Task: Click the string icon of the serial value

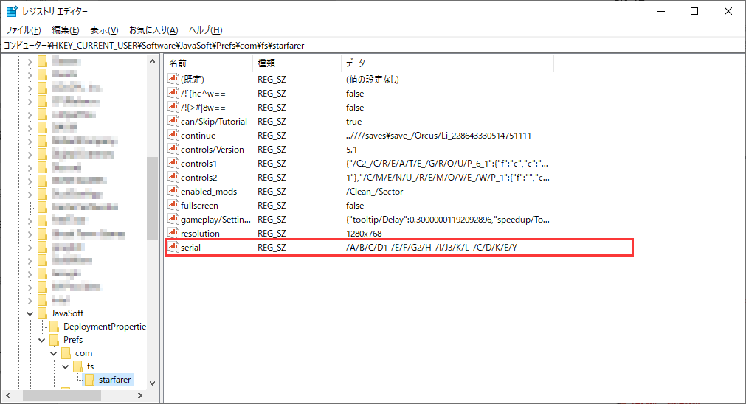Action: (173, 248)
